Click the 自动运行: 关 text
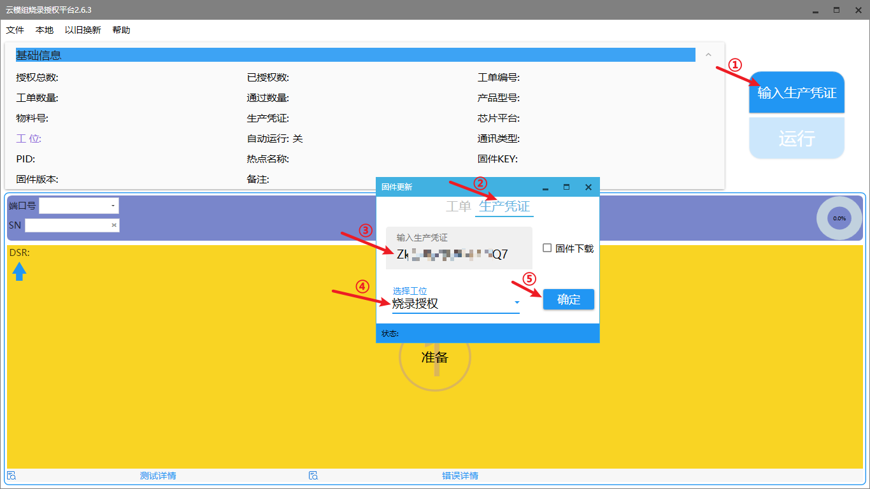870x489 pixels. coord(275,138)
